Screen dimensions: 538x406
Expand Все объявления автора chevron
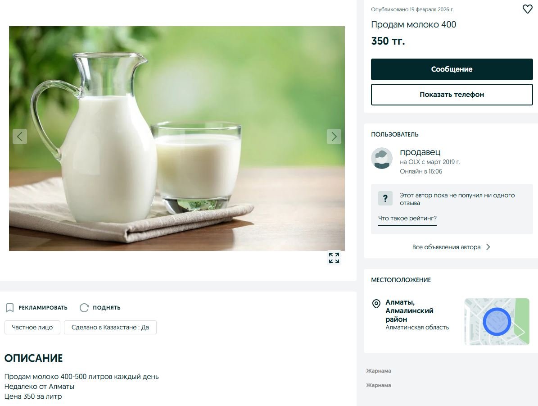tap(488, 247)
